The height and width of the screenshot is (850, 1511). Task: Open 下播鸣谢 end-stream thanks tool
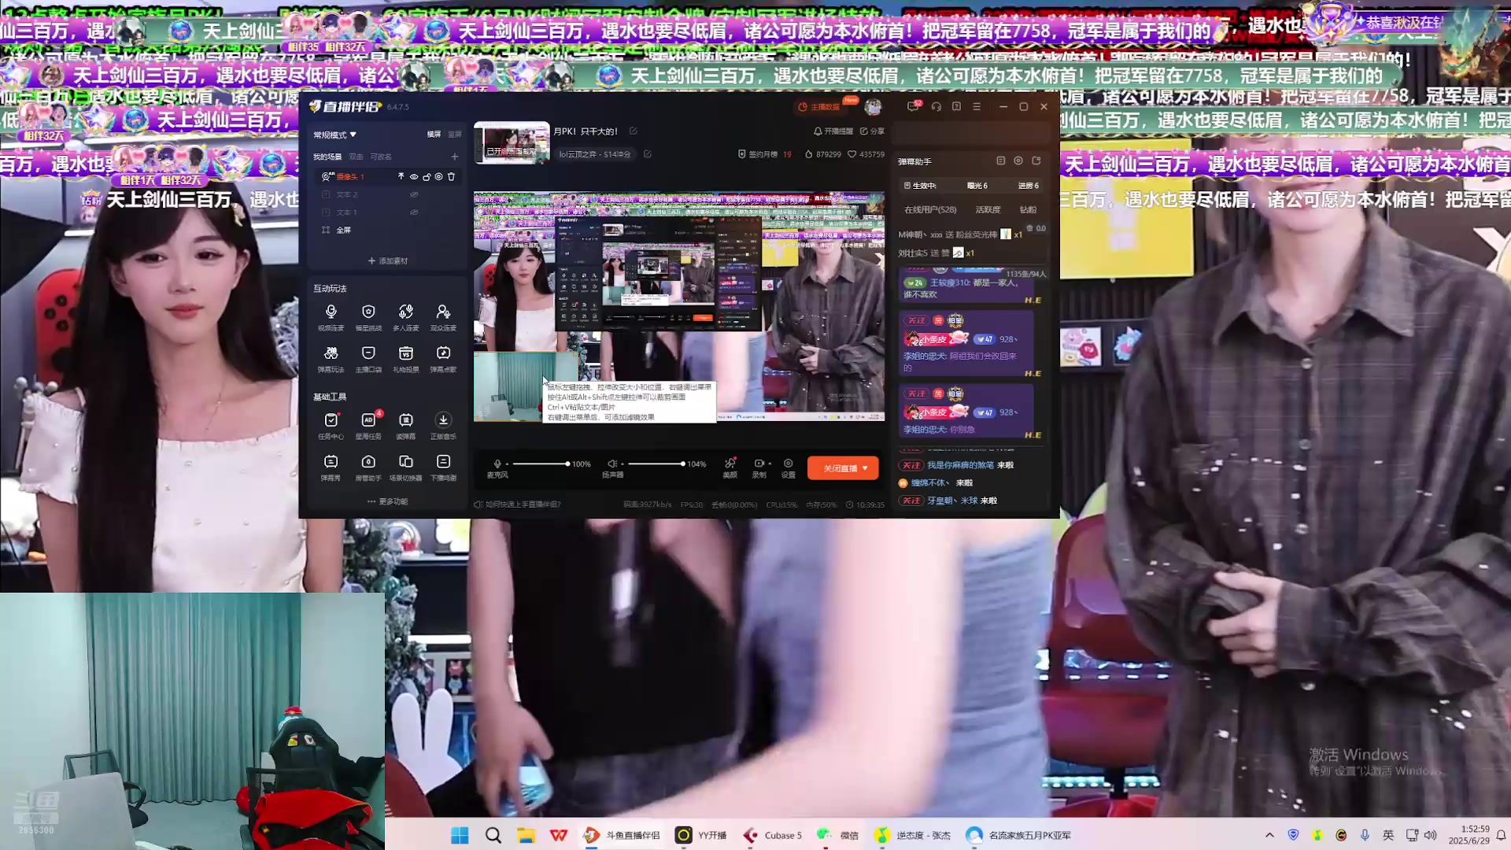[443, 468]
